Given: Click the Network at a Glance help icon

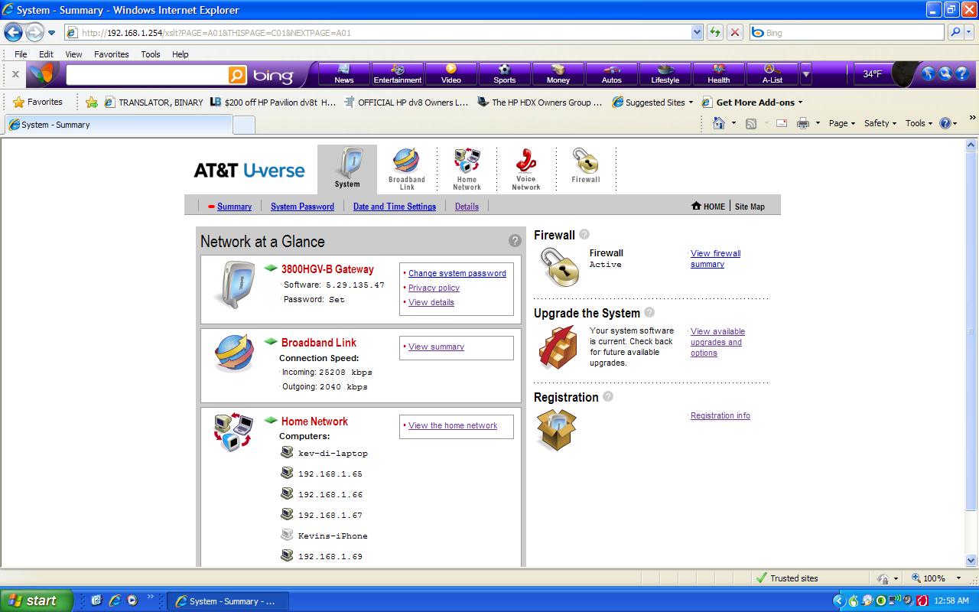Looking at the screenshot, I should (x=515, y=241).
